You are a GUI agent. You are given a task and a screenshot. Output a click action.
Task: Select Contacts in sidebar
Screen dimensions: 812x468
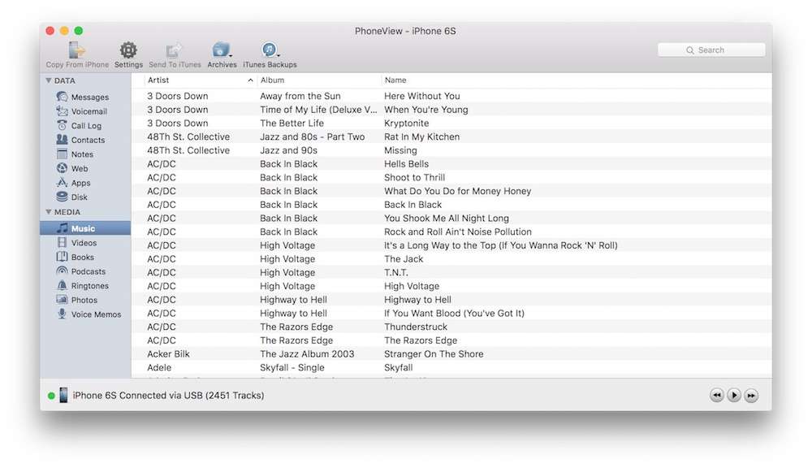[x=80, y=140]
